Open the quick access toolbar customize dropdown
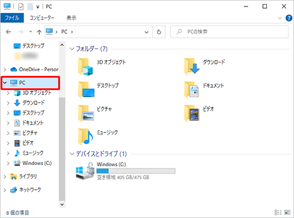This screenshot has height=218, width=294. tap(38, 7)
